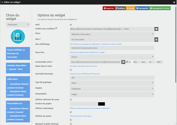Click 'Smartphone Clément' under Personnalisé sur

pyautogui.click(x=19, y=108)
